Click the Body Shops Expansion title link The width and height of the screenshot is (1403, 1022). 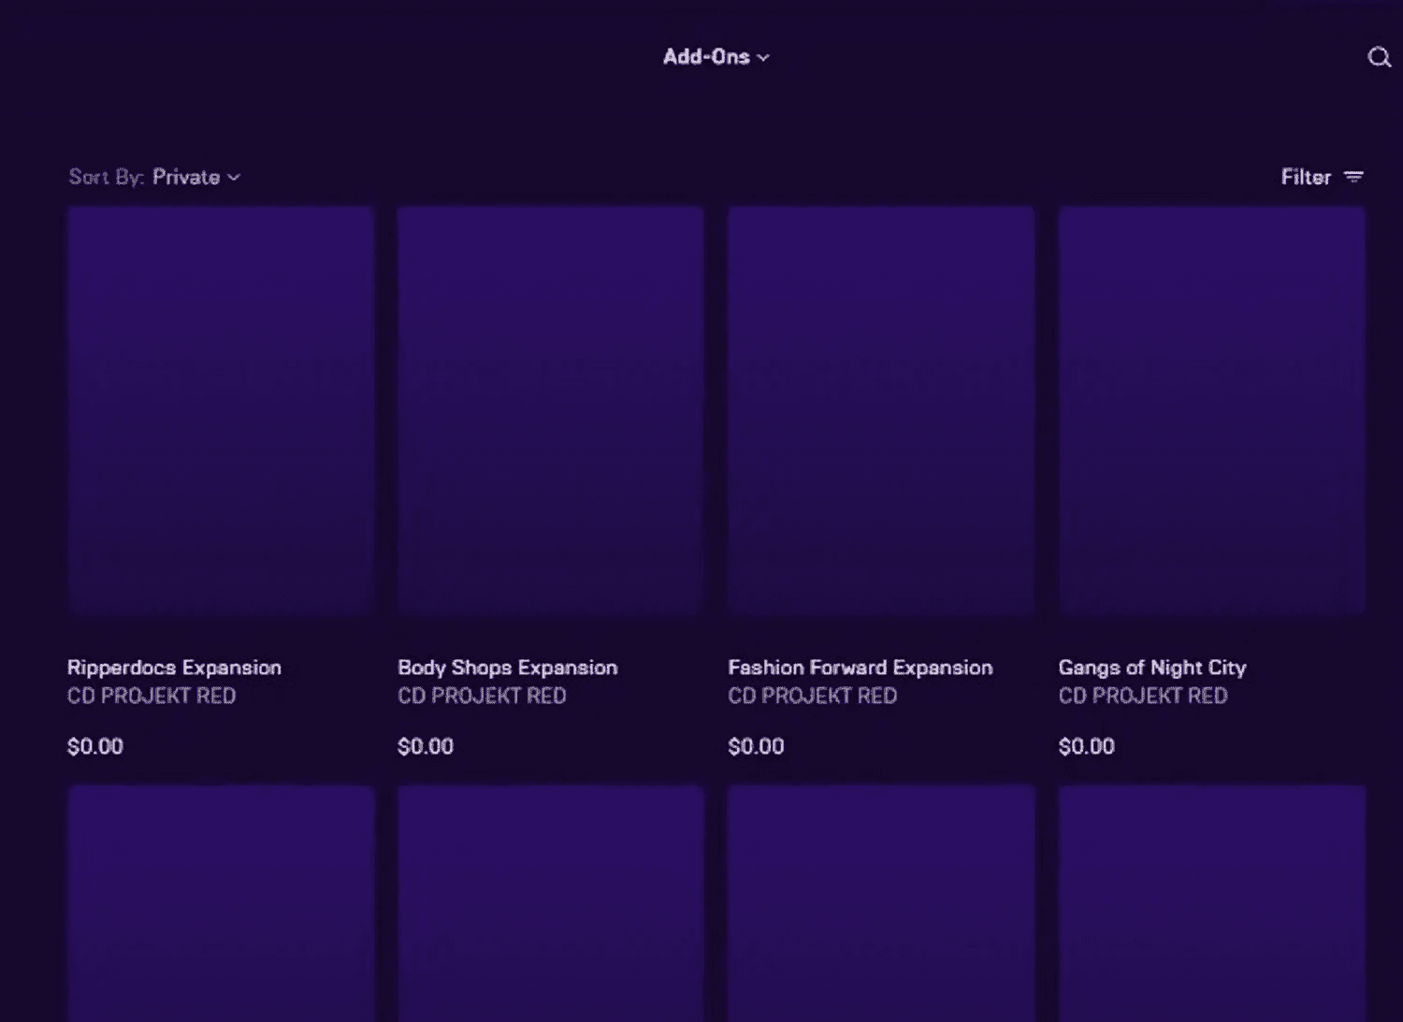pyautogui.click(x=507, y=668)
